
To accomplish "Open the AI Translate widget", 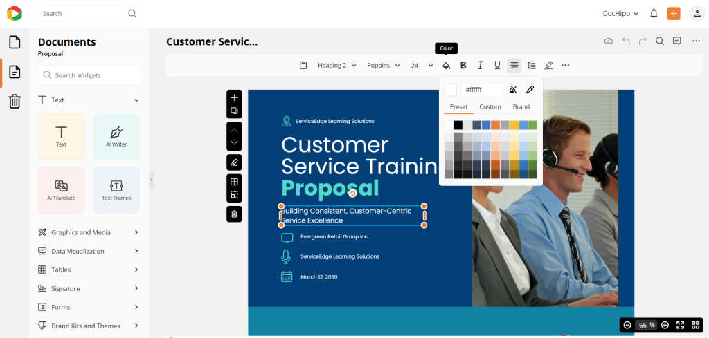I will pos(61,191).
